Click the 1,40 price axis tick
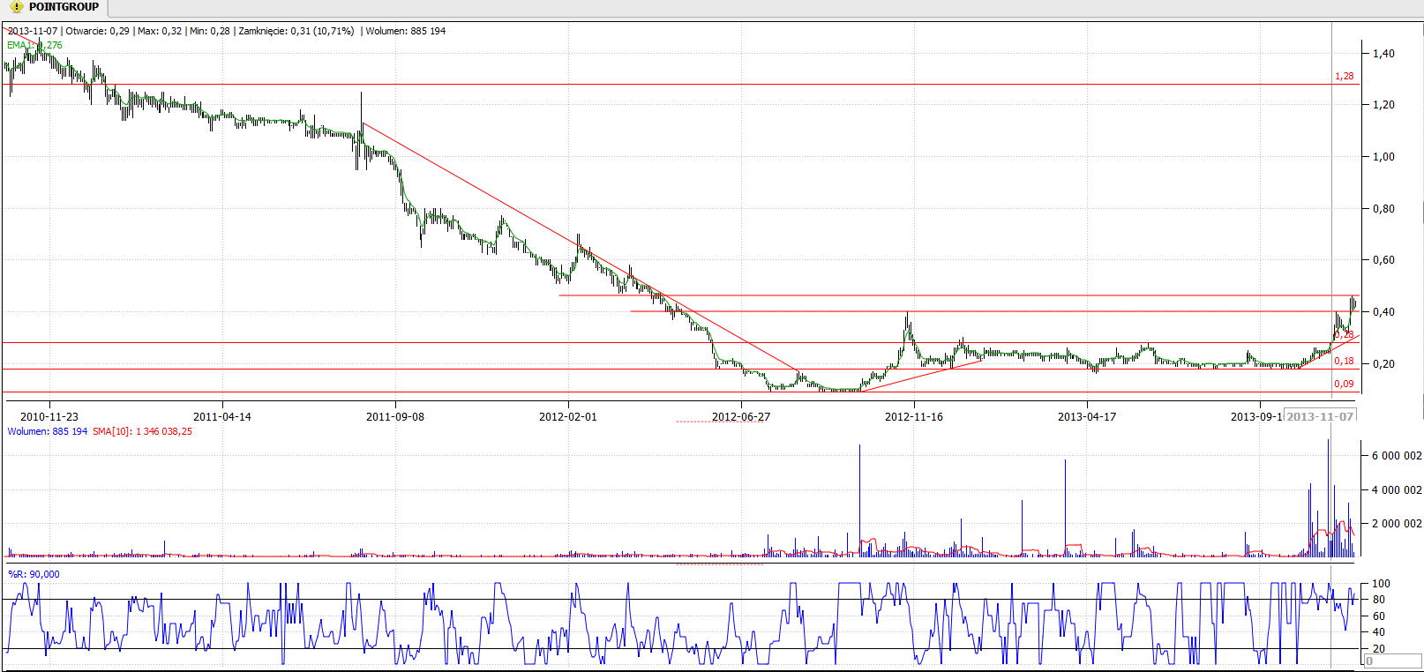The height and width of the screenshot is (672, 1424). click(x=1383, y=53)
